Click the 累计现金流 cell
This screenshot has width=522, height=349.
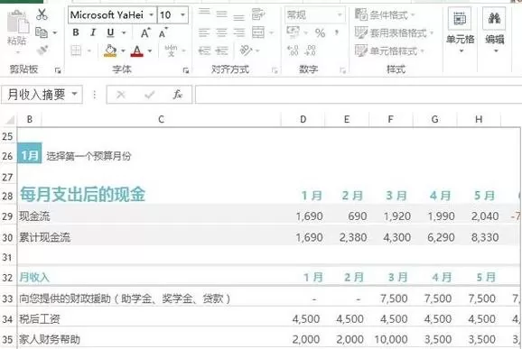click(44, 237)
